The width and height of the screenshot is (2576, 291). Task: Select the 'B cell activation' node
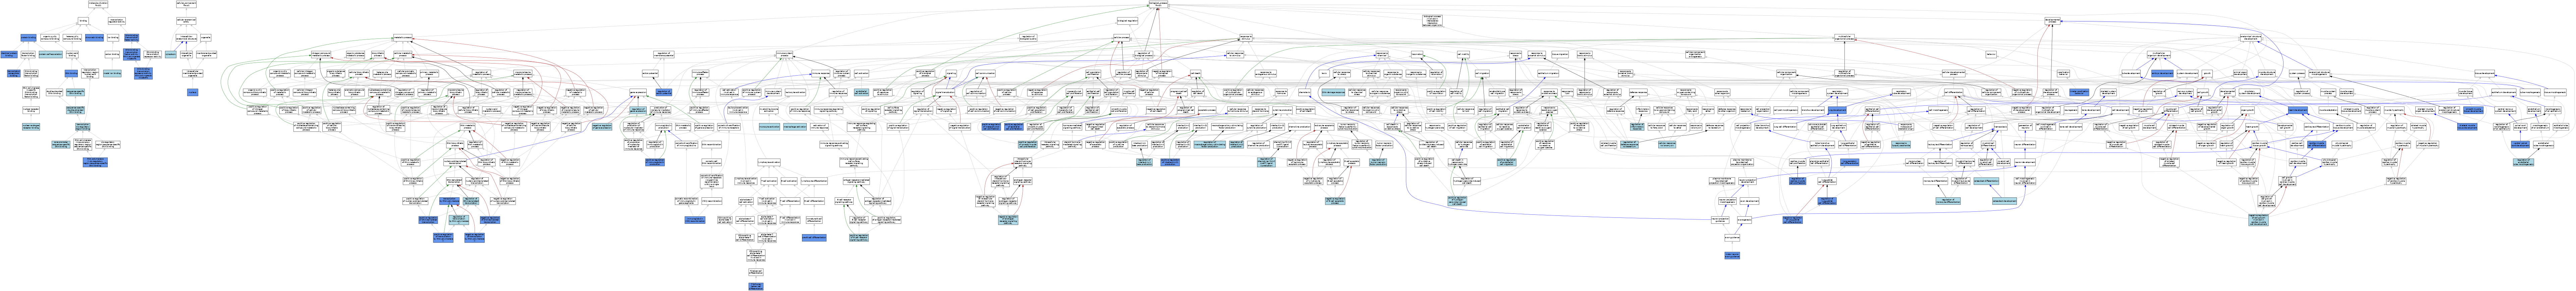[x=789, y=181]
